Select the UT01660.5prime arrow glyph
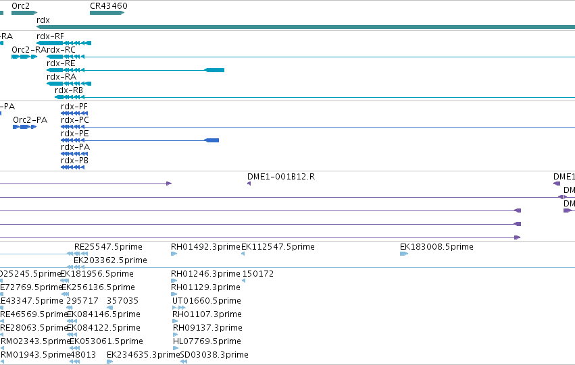575x365 pixels. 179,308
